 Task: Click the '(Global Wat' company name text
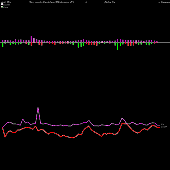pos(110,2)
